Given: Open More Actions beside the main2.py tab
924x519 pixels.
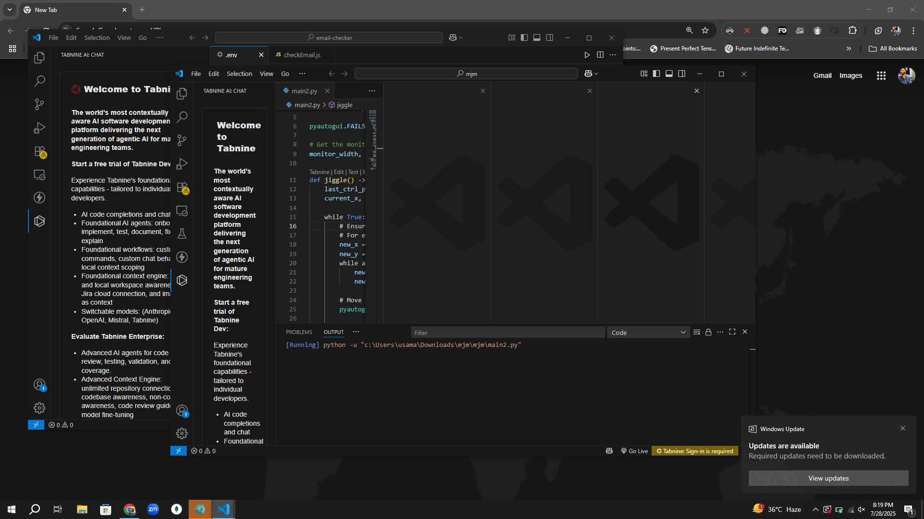Looking at the screenshot, I should coord(372,91).
